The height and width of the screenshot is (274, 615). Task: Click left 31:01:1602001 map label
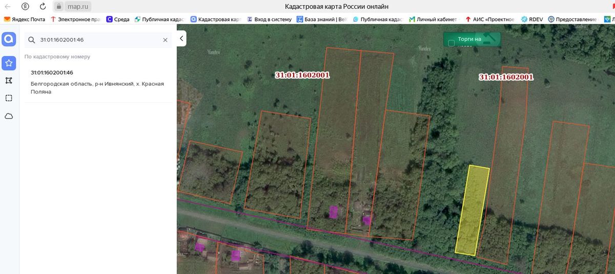pyautogui.click(x=302, y=75)
